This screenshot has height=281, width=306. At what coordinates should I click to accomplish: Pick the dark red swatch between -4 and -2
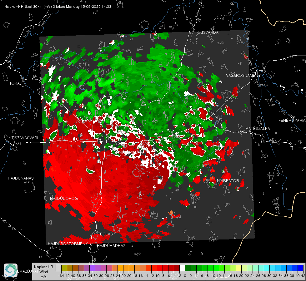click(x=177, y=268)
